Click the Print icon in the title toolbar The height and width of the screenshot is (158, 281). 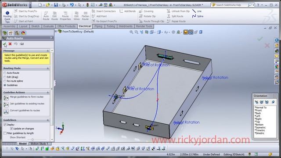click(x=64, y=5)
